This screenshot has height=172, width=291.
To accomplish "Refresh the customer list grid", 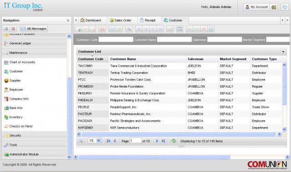I will tap(174, 141).
